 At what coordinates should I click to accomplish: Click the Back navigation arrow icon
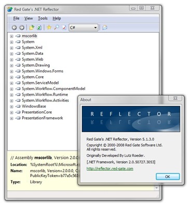tap(15, 27)
